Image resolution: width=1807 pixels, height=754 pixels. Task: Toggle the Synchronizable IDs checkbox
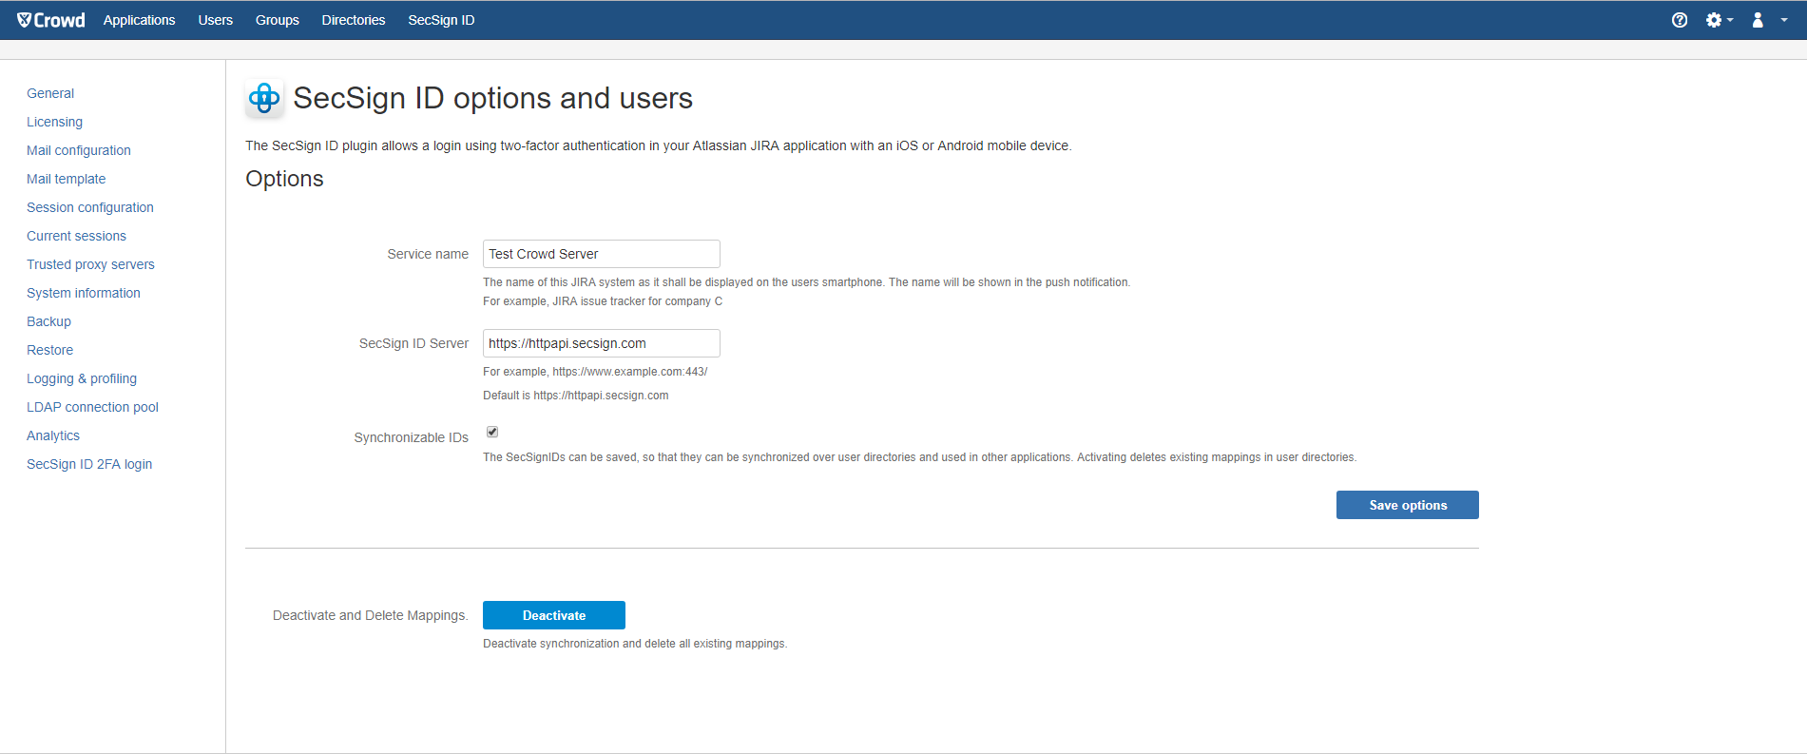(492, 432)
